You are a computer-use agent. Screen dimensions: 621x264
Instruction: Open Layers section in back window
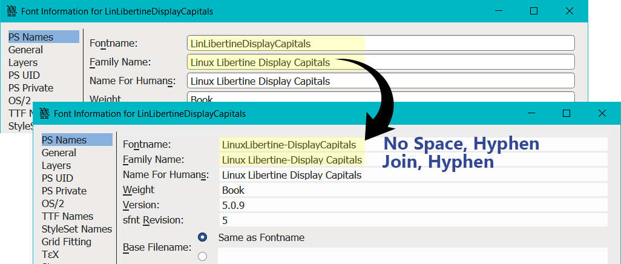tap(23, 62)
